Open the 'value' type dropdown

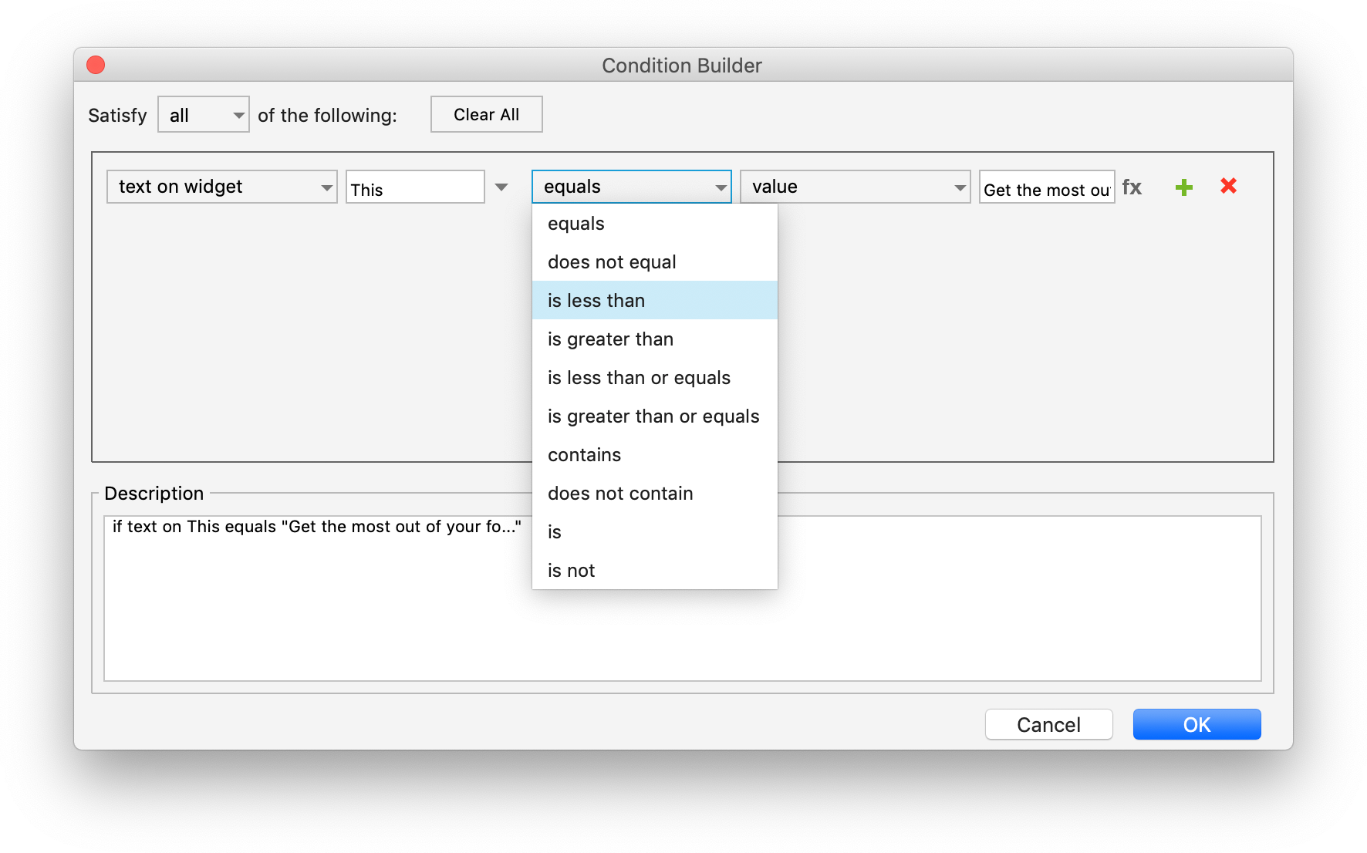coord(855,187)
